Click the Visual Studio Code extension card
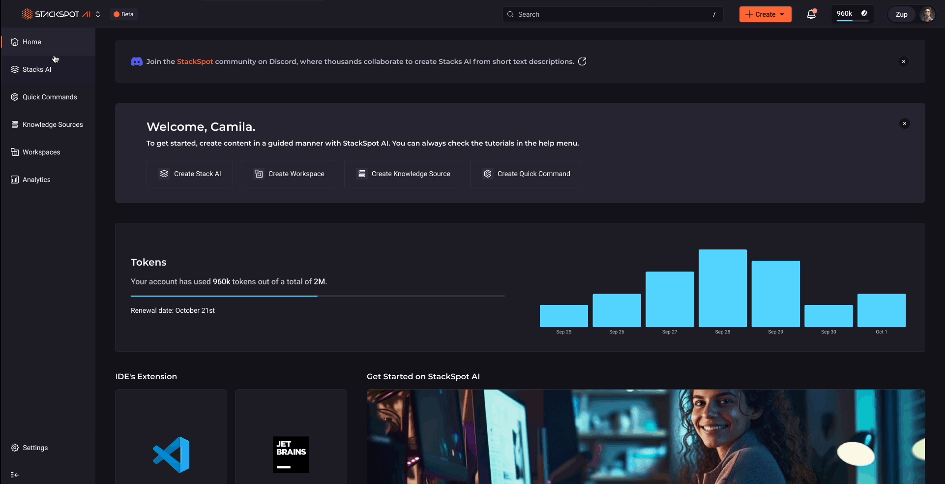Viewport: 945px width, 484px height. pos(171,437)
